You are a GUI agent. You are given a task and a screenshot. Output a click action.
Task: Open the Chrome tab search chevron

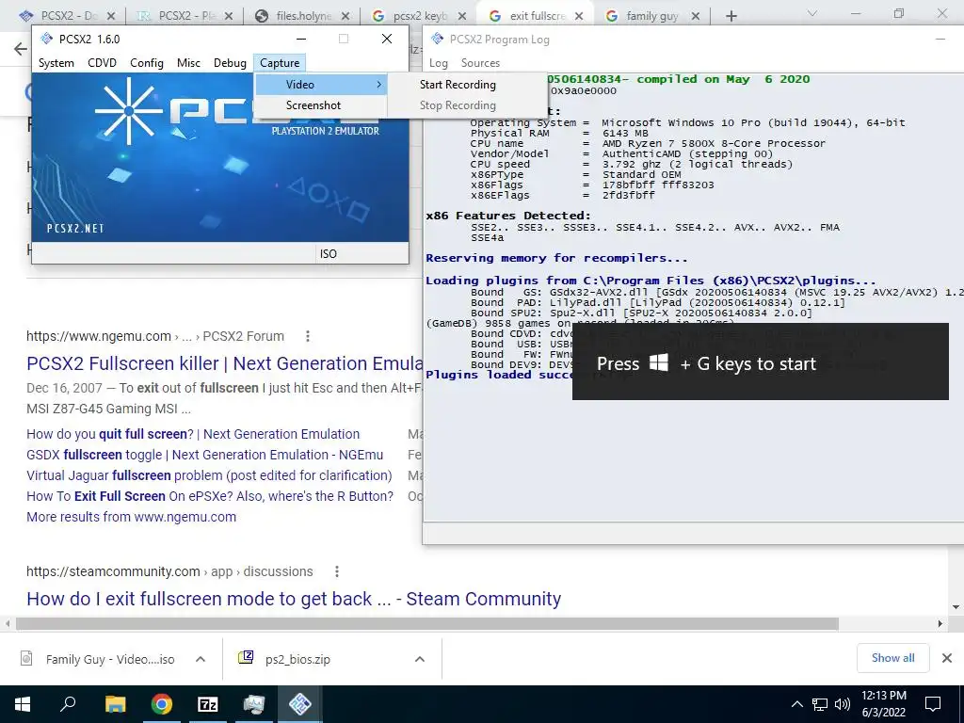(812, 13)
